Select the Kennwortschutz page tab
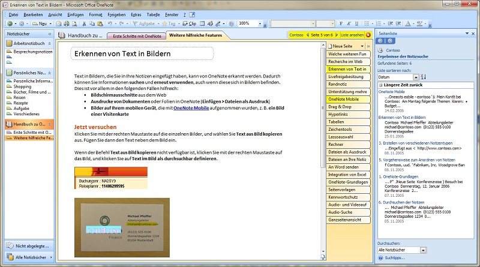This screenshot has width=480, height=267. pyautogui.click(x=348, y=197)
